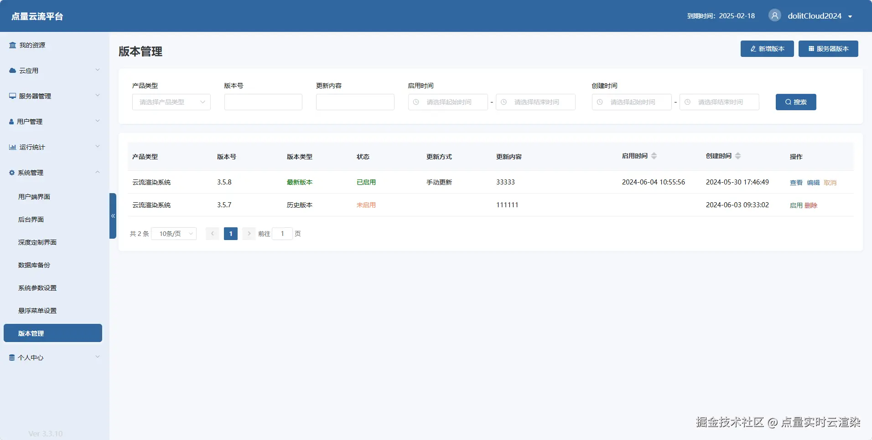
Task: Click the 2024-06-04 10:55:56 cell
Action: (x=654, y=182)
